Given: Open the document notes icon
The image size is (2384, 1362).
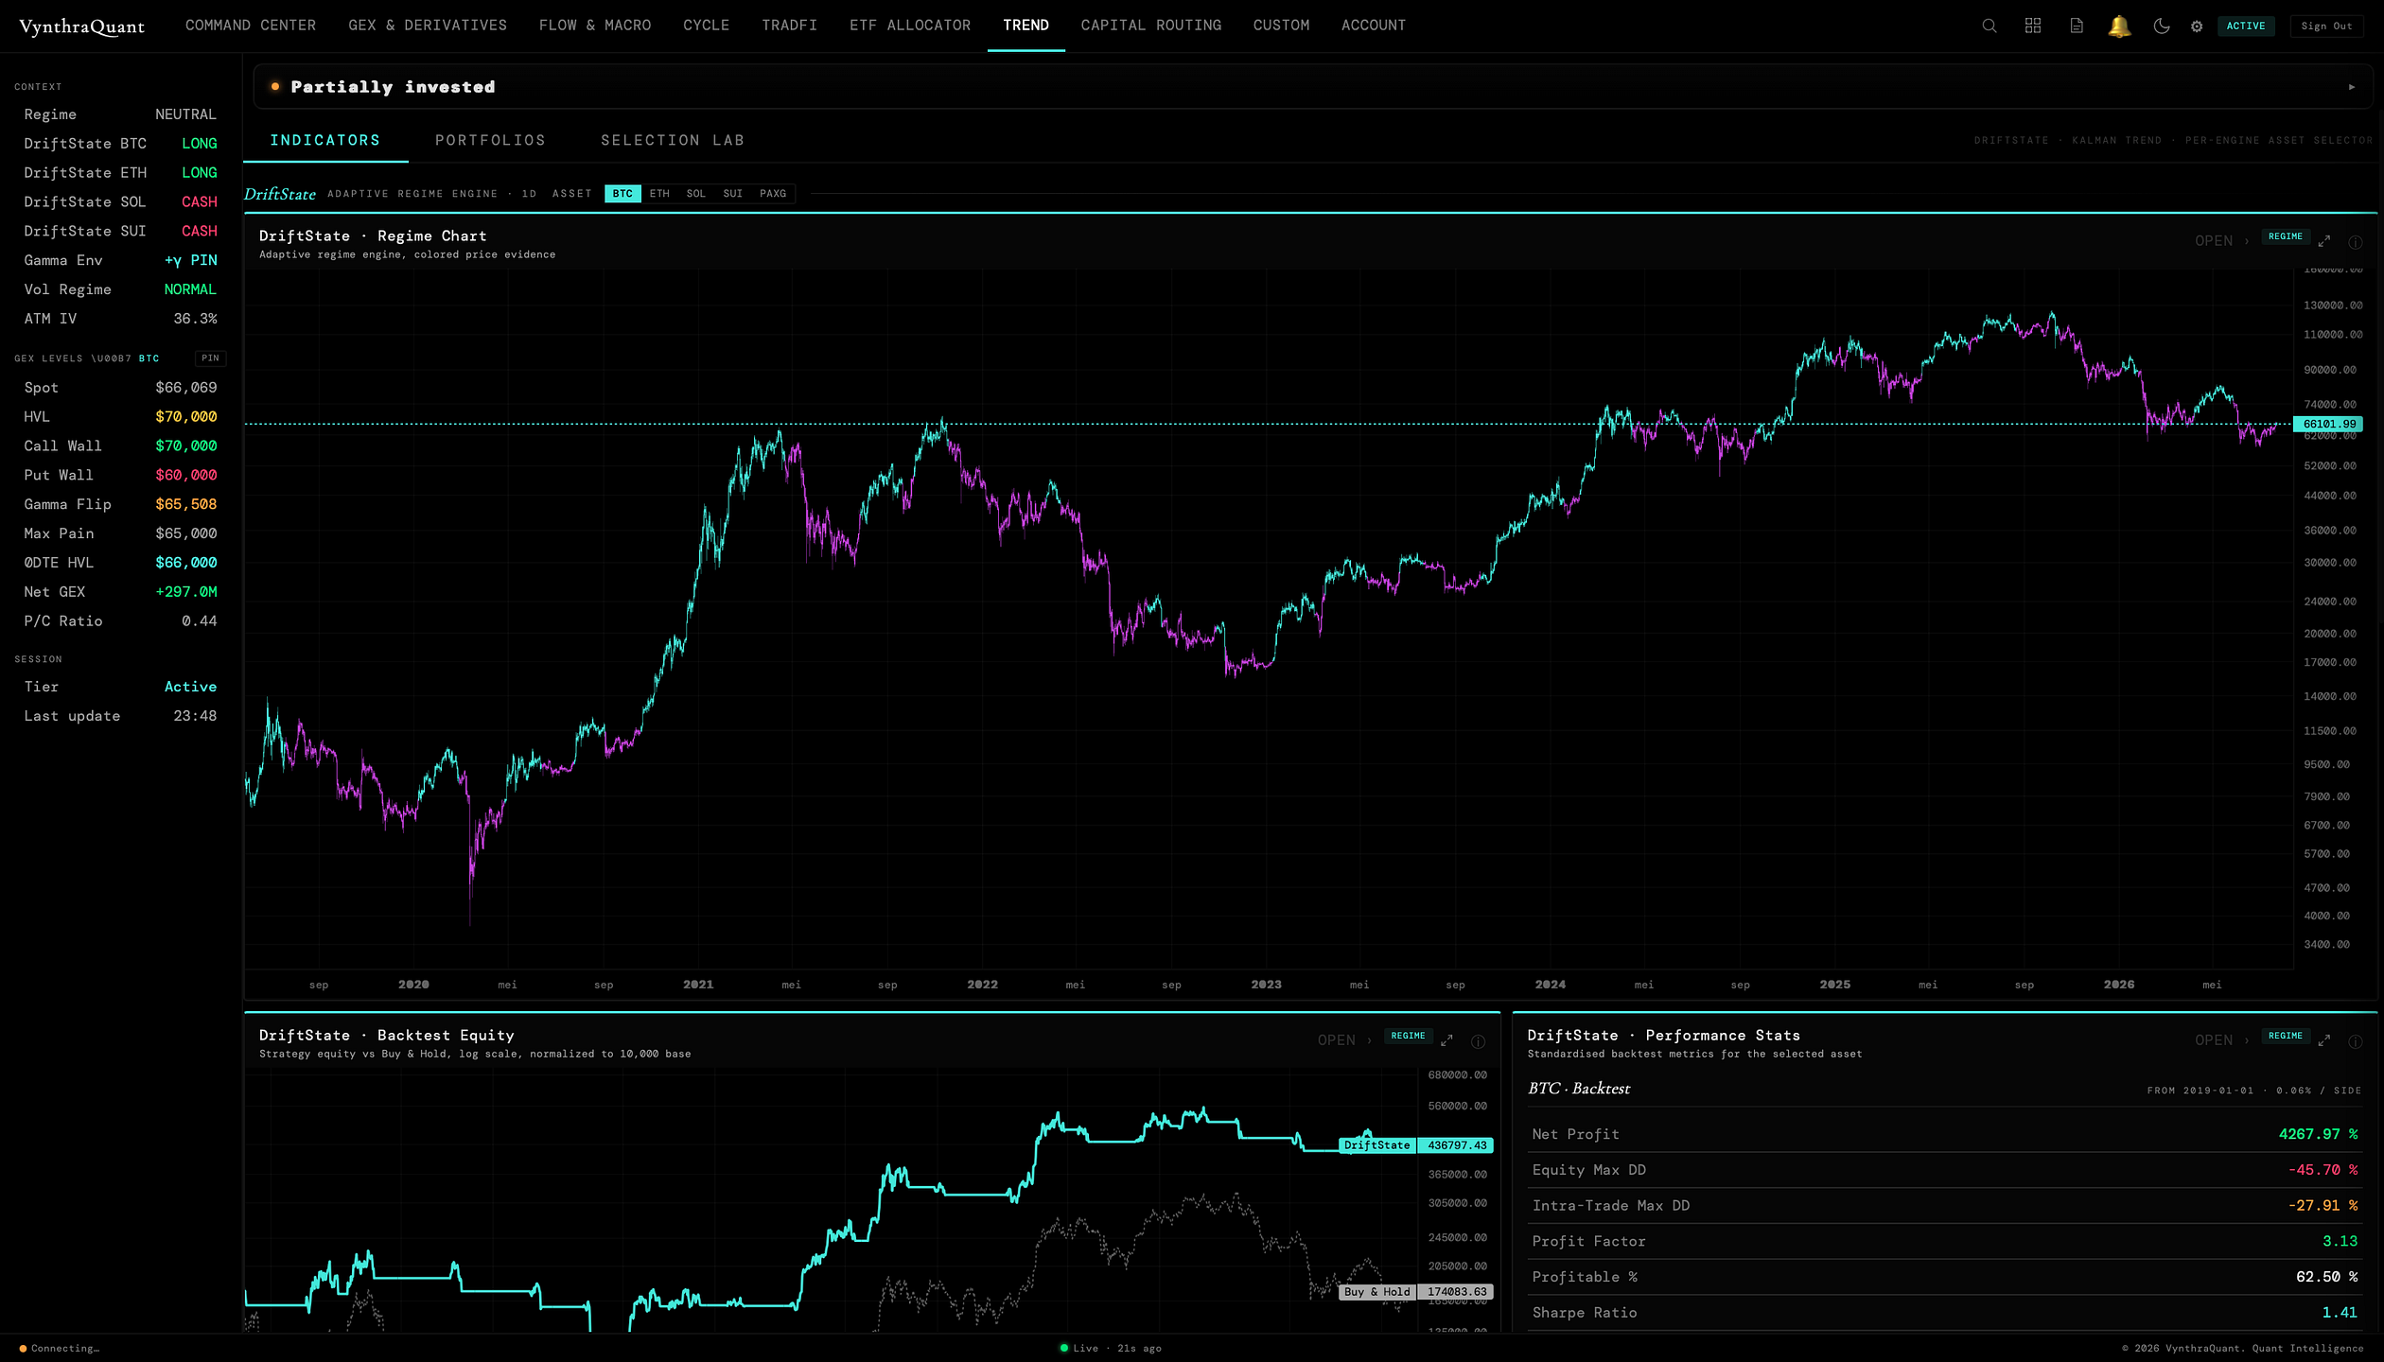Looking at the screenshot, I should pyautogui.click(x=2076, y=26).
